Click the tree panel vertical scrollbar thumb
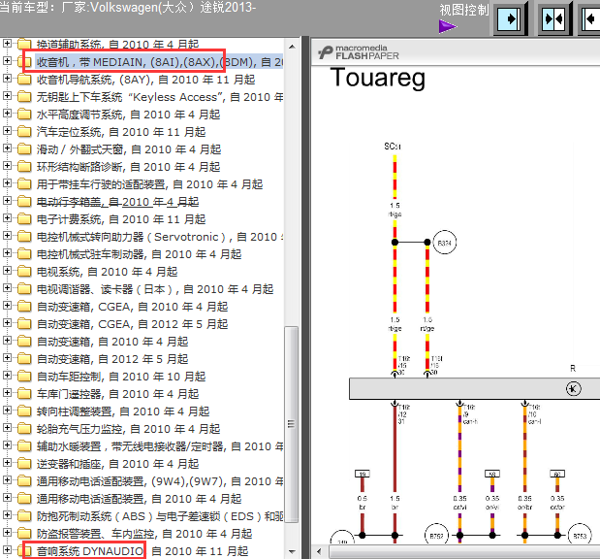 292,424
